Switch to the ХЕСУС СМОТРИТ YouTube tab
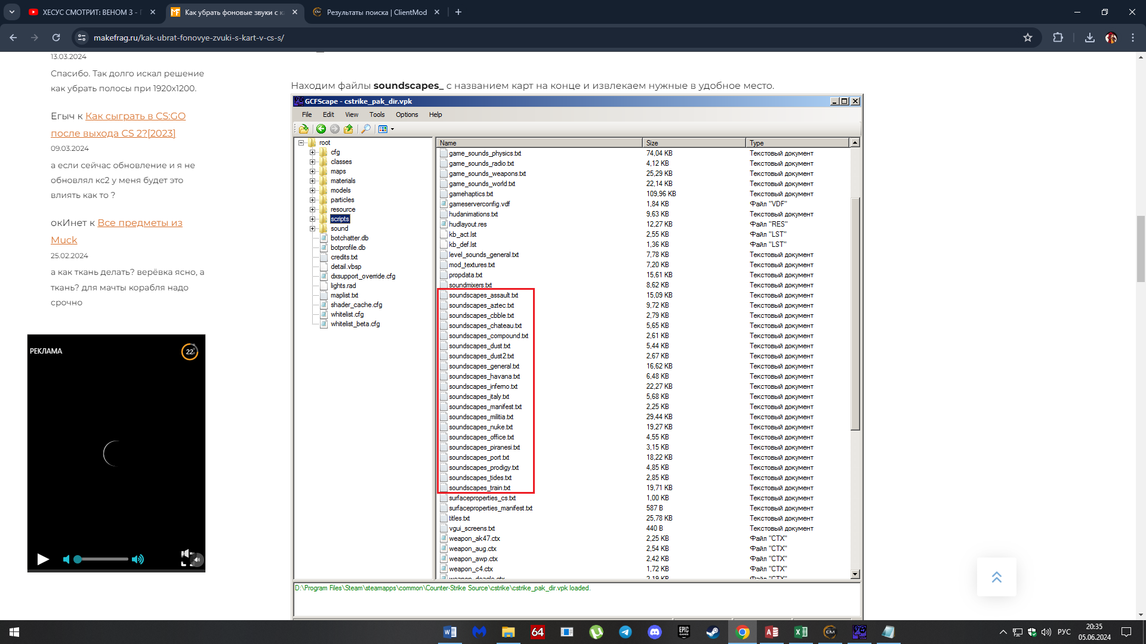 click(x=90, y=12)
